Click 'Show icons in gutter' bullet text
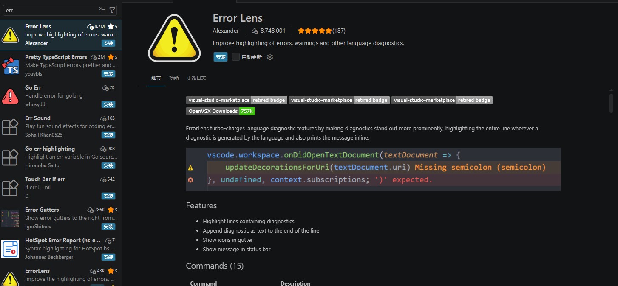Viewport: 618px width, 286px height. point(228,240)
